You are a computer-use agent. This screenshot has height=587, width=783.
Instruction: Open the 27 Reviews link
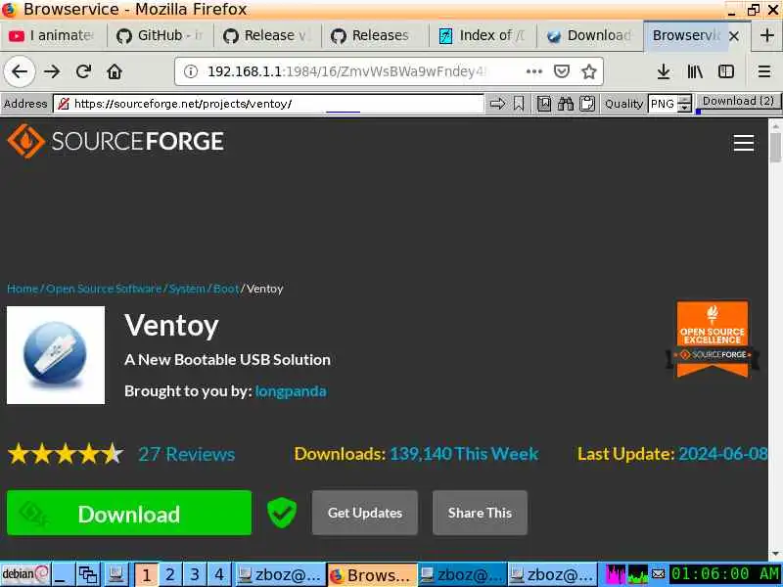pos(186,454)
